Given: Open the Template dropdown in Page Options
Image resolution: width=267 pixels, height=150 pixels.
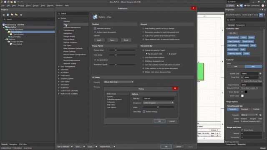Looking at the screenshot, I should (x=249, y=115).
